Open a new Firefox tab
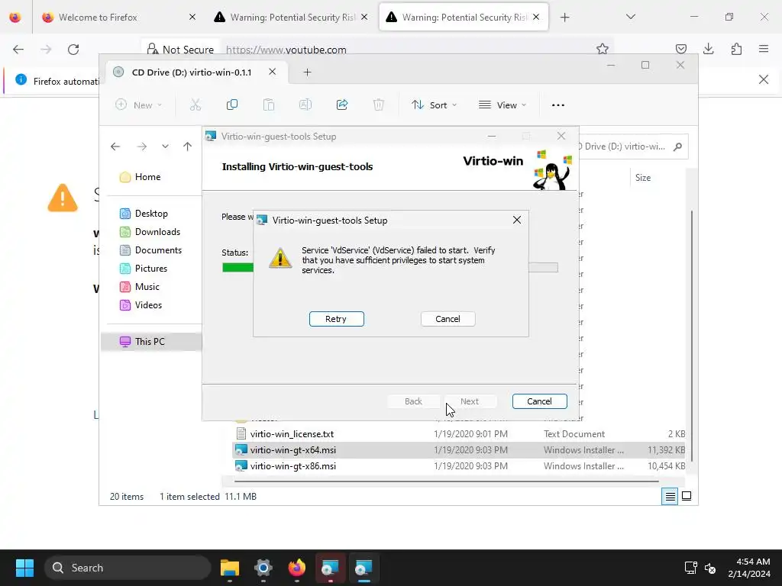The height and width of the screenshot is (586, 782). (x=564, y=18)
